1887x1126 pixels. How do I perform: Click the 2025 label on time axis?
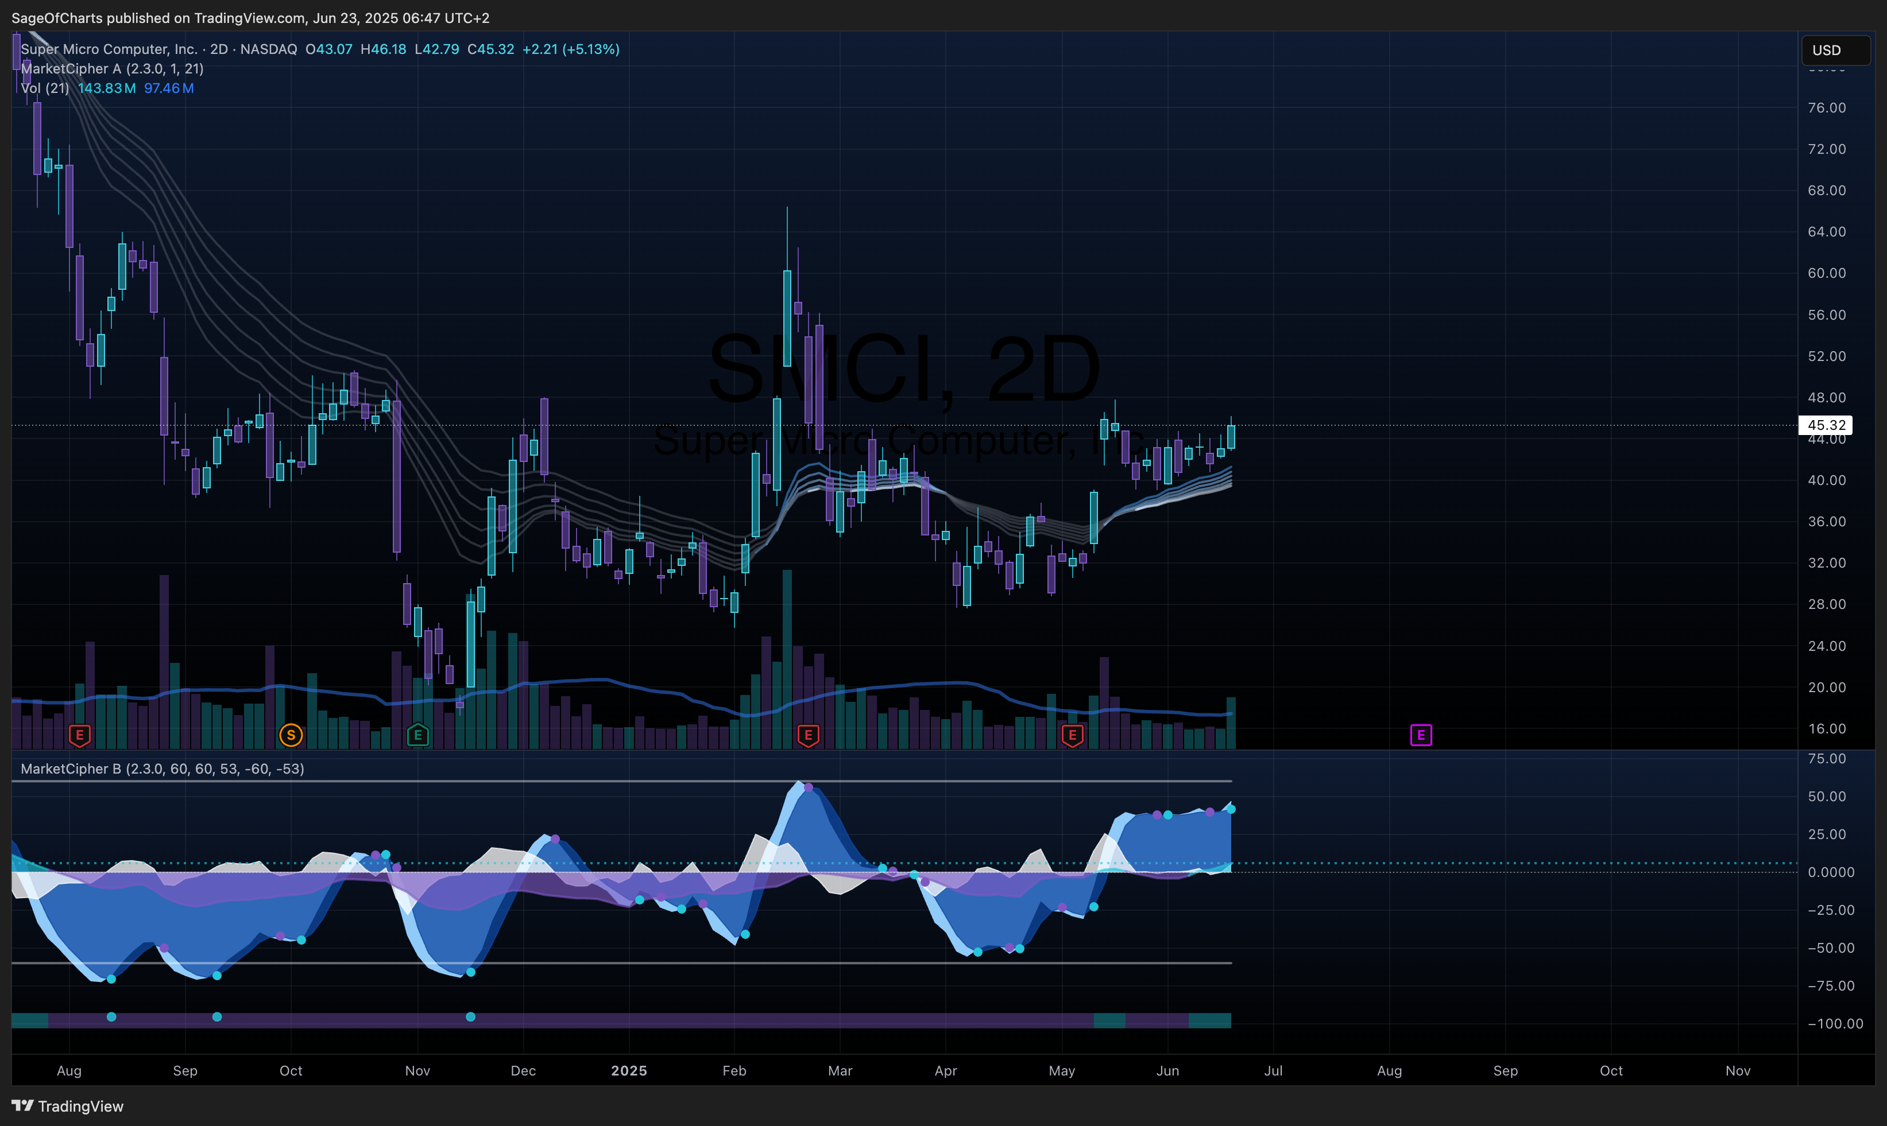coord(629,1070)
